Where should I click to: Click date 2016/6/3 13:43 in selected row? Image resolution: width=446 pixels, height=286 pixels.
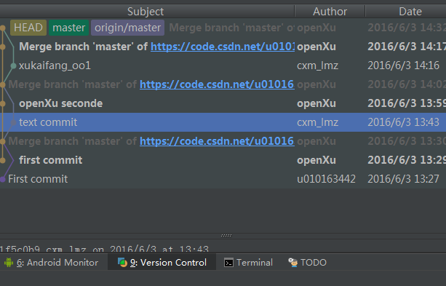(403, 122)
